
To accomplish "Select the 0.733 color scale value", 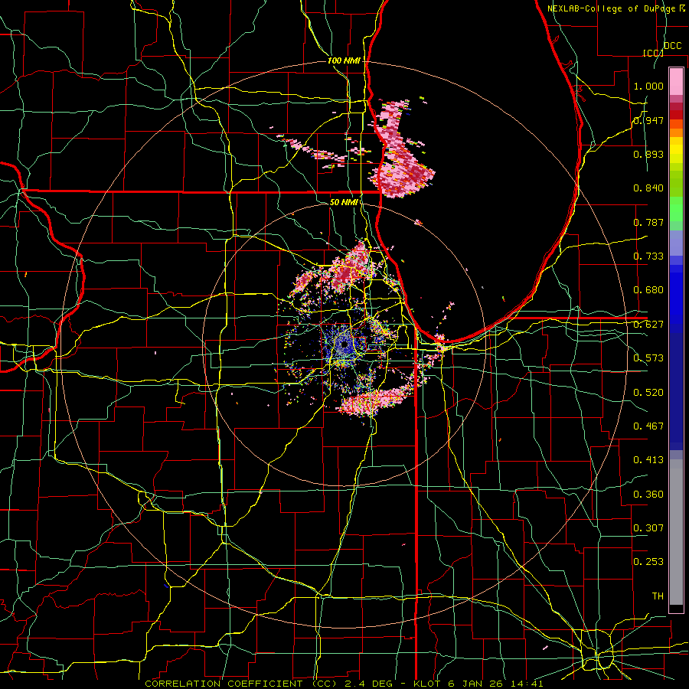I will click(648, 256).
